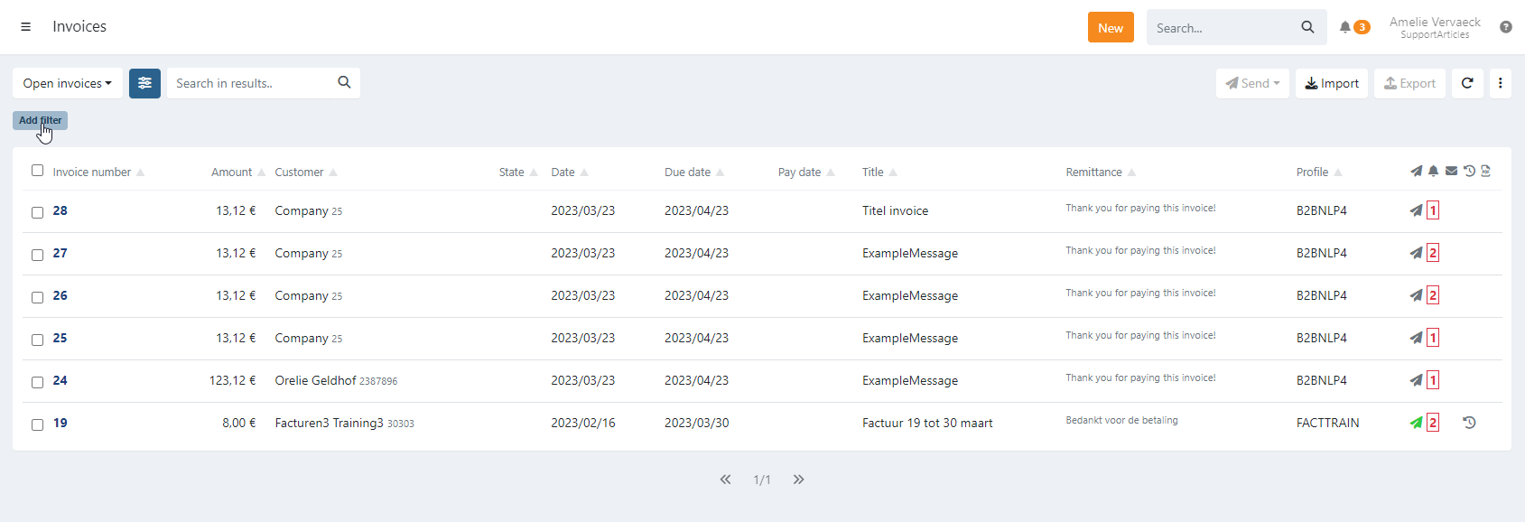
Task: Toggle the filter settings sliders button
Action: (x=144, y=83)
